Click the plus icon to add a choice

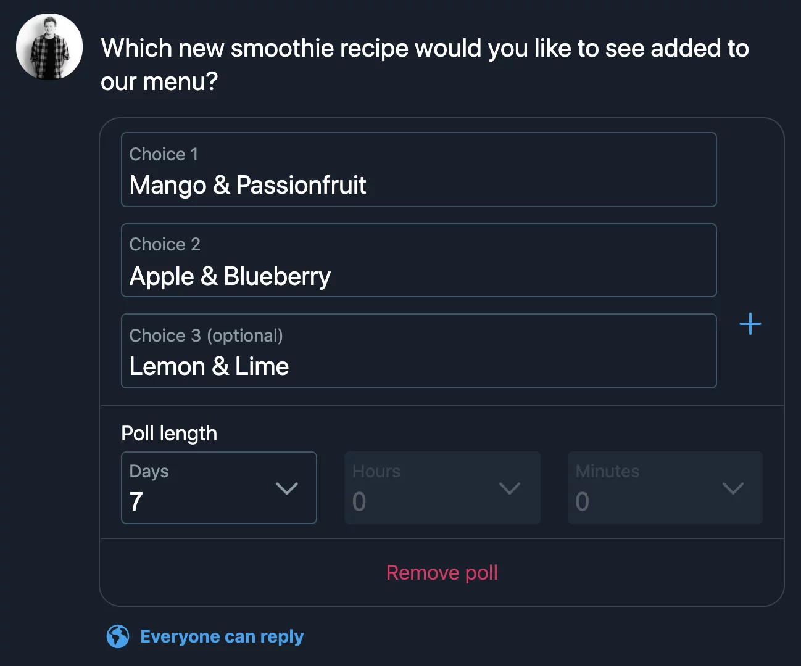[750, 324]
